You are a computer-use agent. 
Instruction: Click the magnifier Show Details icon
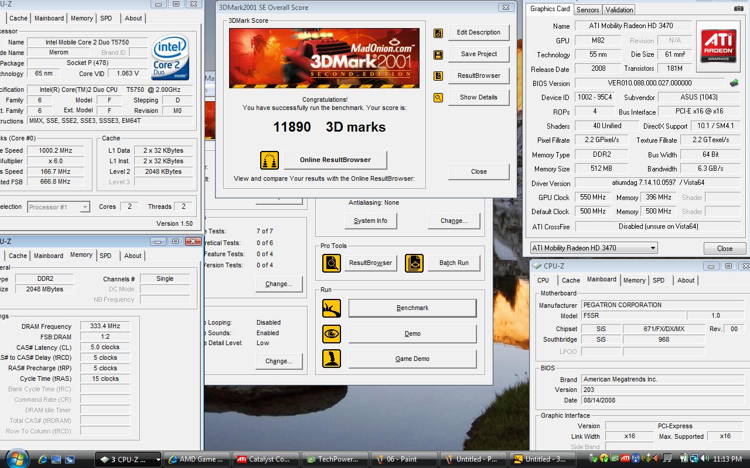click(x=438, y=98)
